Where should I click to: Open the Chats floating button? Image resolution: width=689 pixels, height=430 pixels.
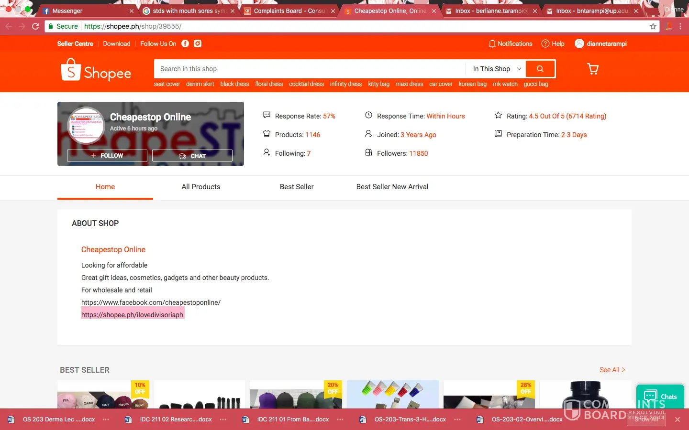660,397
